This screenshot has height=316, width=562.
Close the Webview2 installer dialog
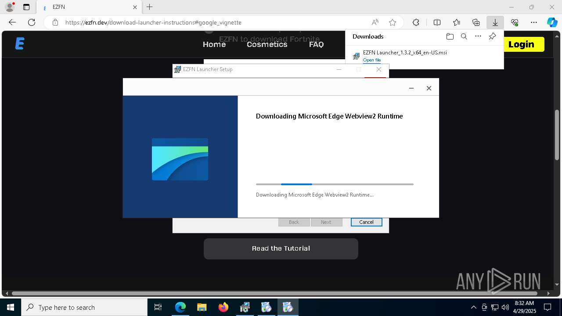point(429,88)
